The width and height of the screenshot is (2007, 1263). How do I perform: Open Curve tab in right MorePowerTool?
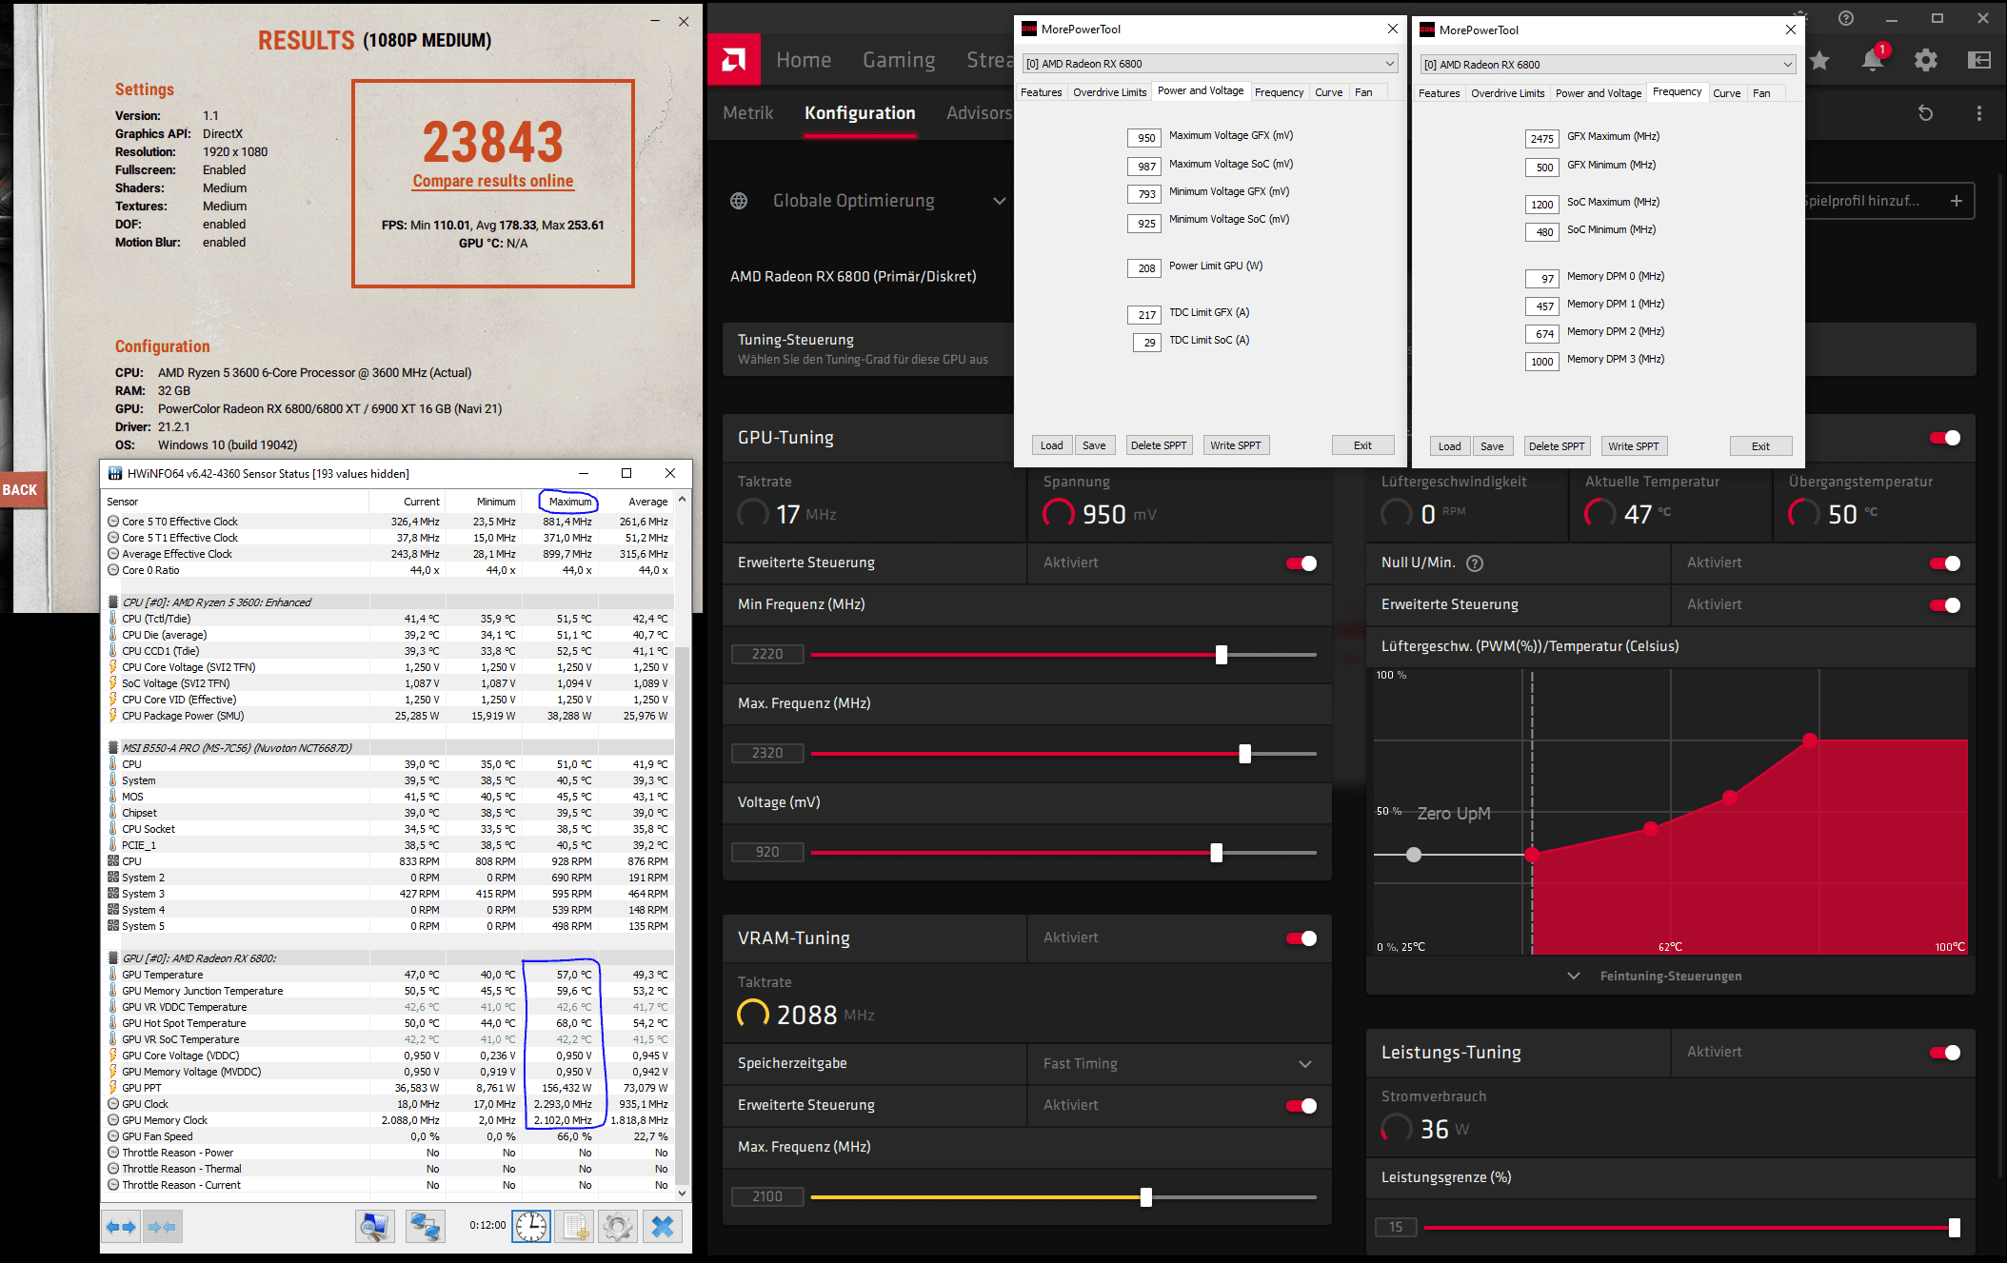tap(1727, 93)
